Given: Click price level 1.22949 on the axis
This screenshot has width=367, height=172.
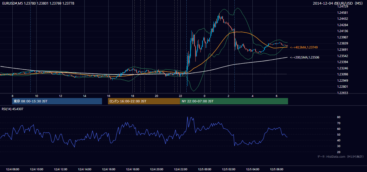Looking at the screenshot, I should coord(343,81).
